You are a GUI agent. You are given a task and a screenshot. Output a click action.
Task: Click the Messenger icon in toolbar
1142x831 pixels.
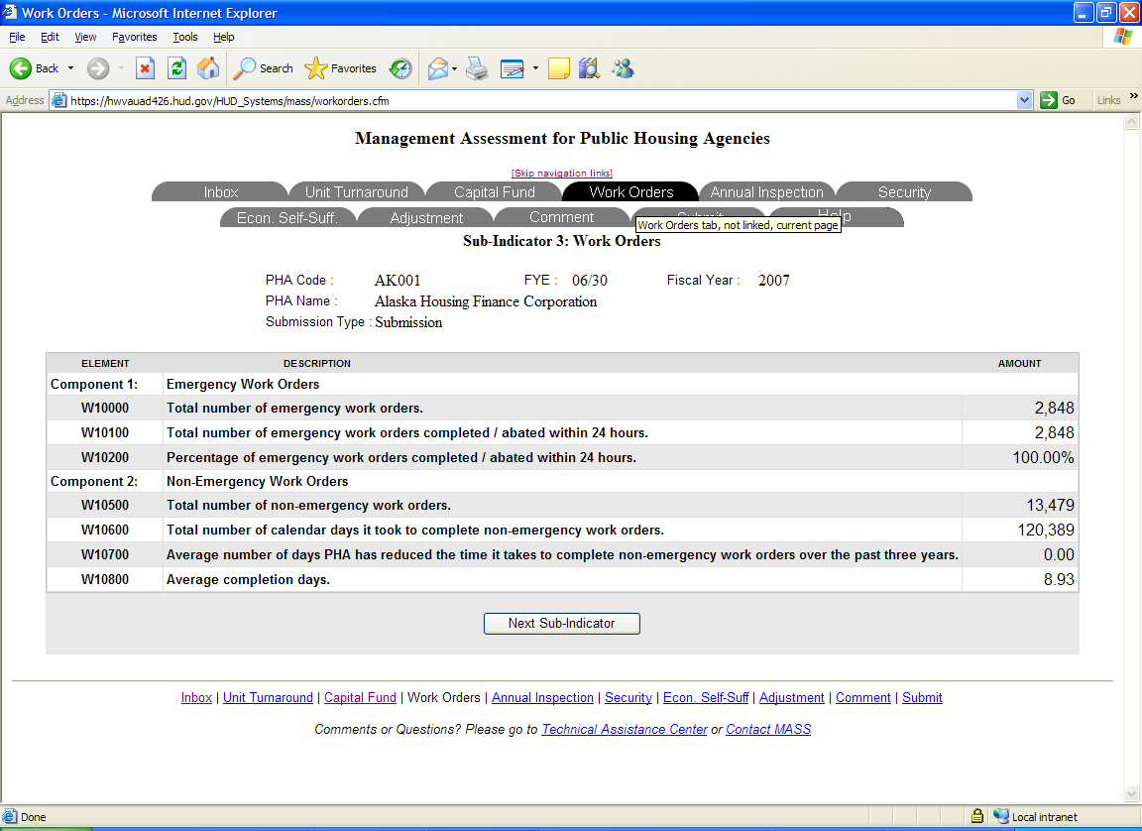pos(623,68)
